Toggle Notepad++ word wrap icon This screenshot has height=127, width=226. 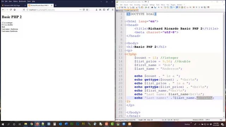[171, 7]
